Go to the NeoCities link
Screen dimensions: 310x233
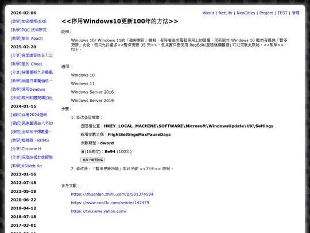coord(246,13)
